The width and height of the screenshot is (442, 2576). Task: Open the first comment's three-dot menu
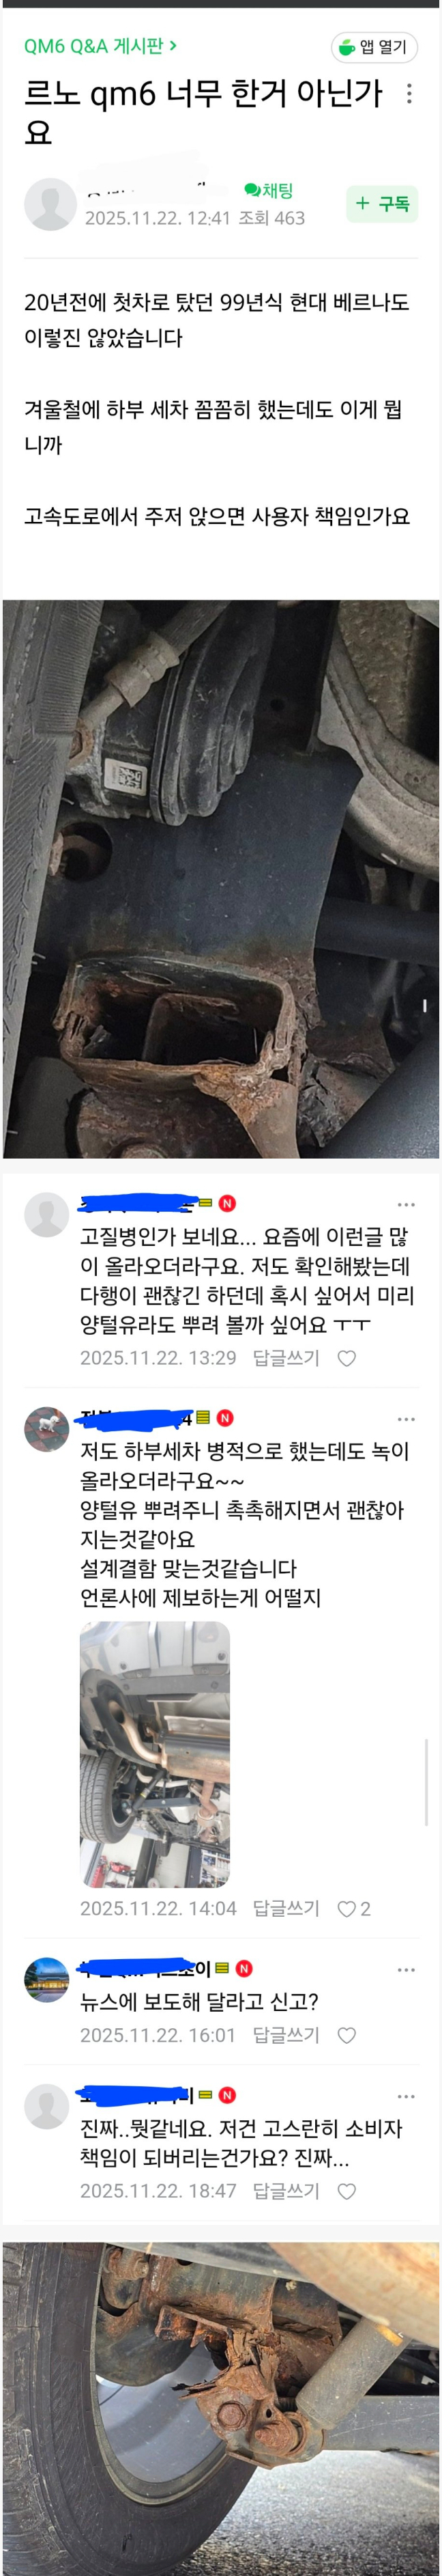(406, 1204)
